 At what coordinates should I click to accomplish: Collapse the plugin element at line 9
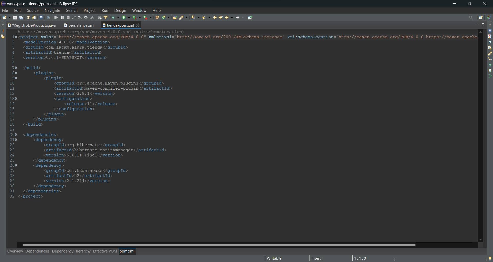coord(16,78)
